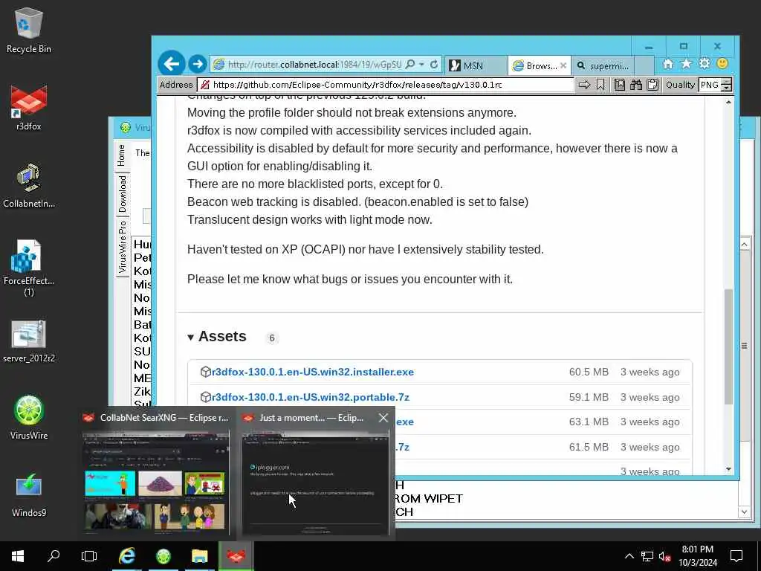Screen dimensions: 761x571
Task: Open the r3dfox desktop shortcut
Action: 29,107
